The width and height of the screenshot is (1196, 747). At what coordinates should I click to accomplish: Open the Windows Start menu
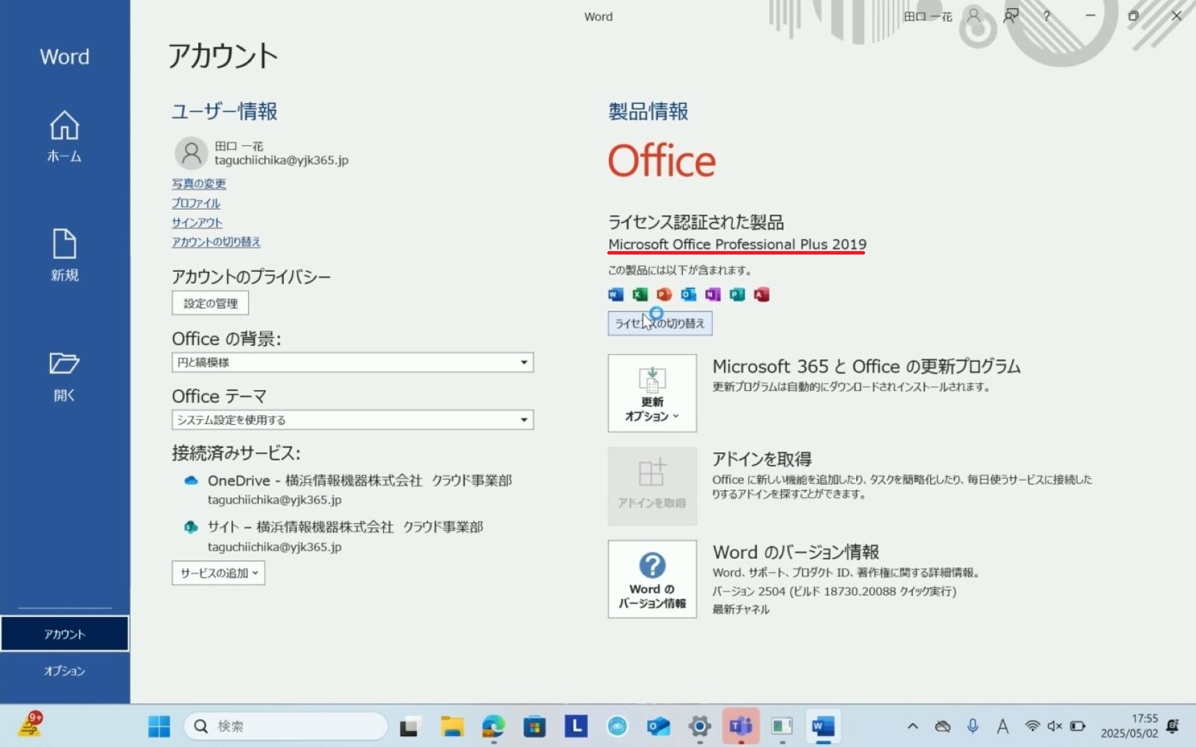click(159, 726)
